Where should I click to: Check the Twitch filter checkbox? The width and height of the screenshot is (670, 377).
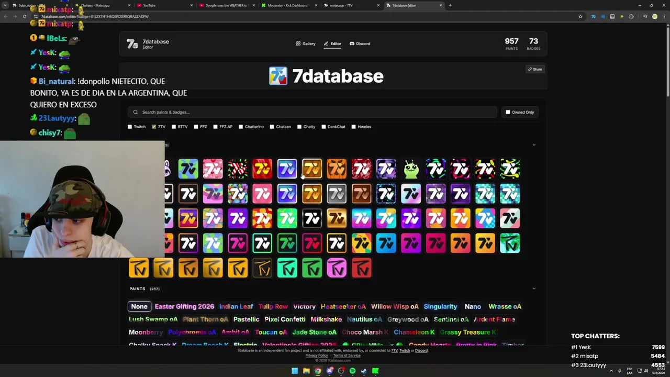130,127
